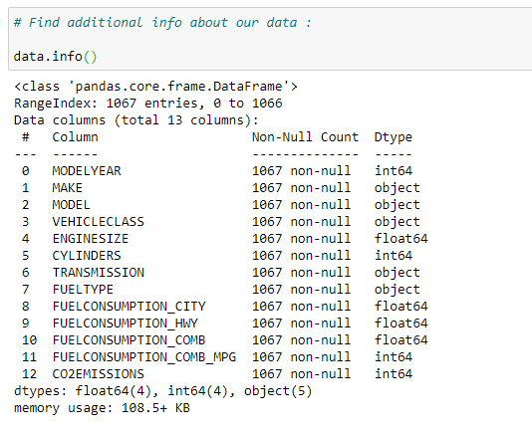532x433 pixels.
Task: Click the dtypes summary line
Action: pos(162,391)
